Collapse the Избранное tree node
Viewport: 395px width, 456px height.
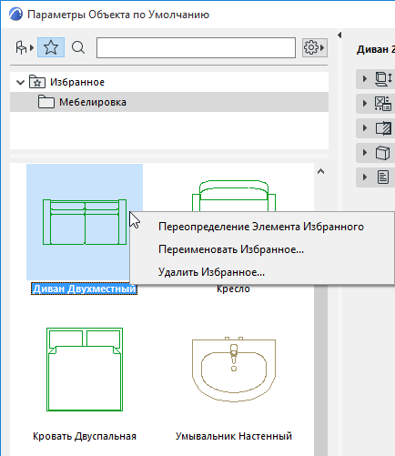point(20,82)
